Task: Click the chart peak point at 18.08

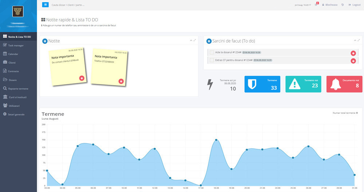Action: coord(216,140)
